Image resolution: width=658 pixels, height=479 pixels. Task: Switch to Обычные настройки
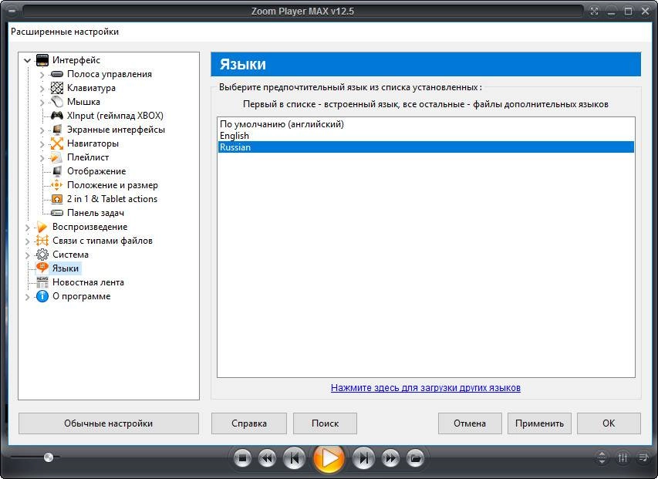pos(109,423)
